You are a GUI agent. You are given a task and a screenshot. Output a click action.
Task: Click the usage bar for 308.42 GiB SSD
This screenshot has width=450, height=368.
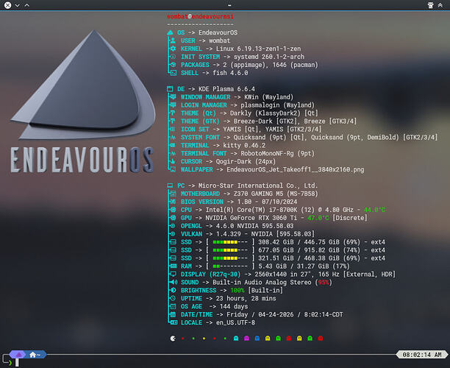point(230,242)
